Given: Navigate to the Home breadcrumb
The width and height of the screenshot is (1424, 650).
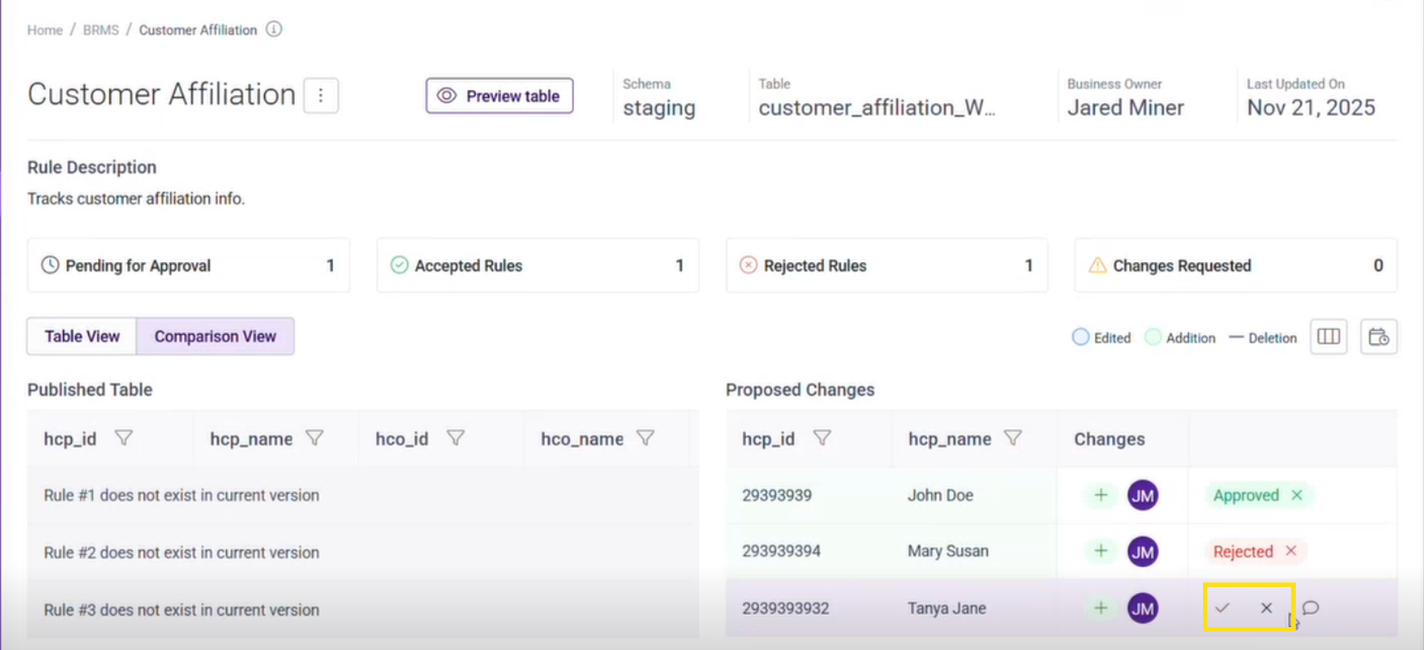Looking at the screenshot, I should tap(44, 30).
